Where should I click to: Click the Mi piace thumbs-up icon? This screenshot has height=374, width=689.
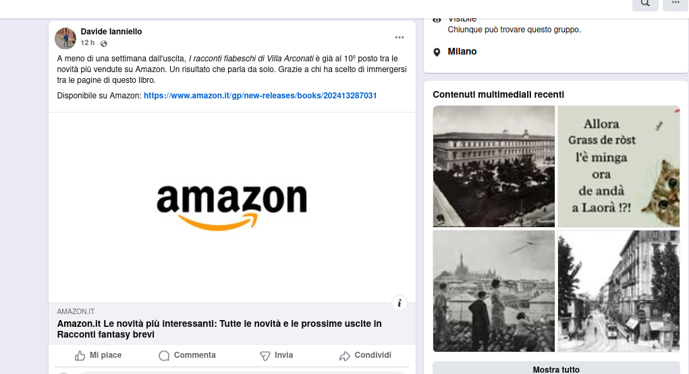[x=80, y=356]
